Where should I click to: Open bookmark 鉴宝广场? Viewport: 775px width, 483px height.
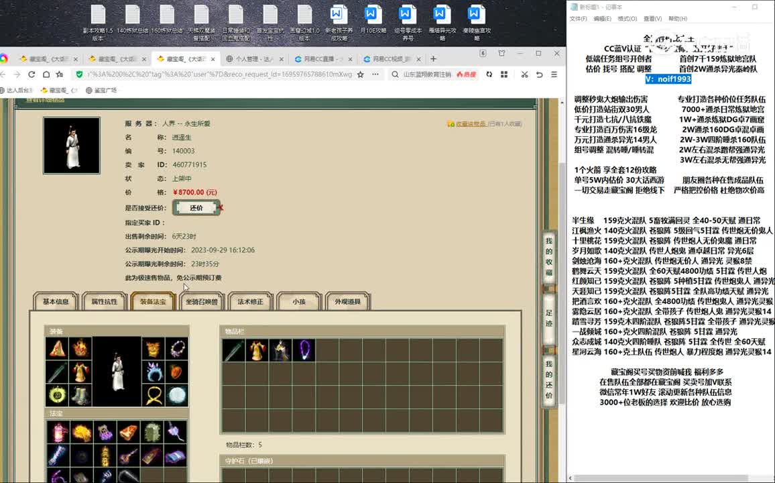pyautogui.click(x=101, y=90)
